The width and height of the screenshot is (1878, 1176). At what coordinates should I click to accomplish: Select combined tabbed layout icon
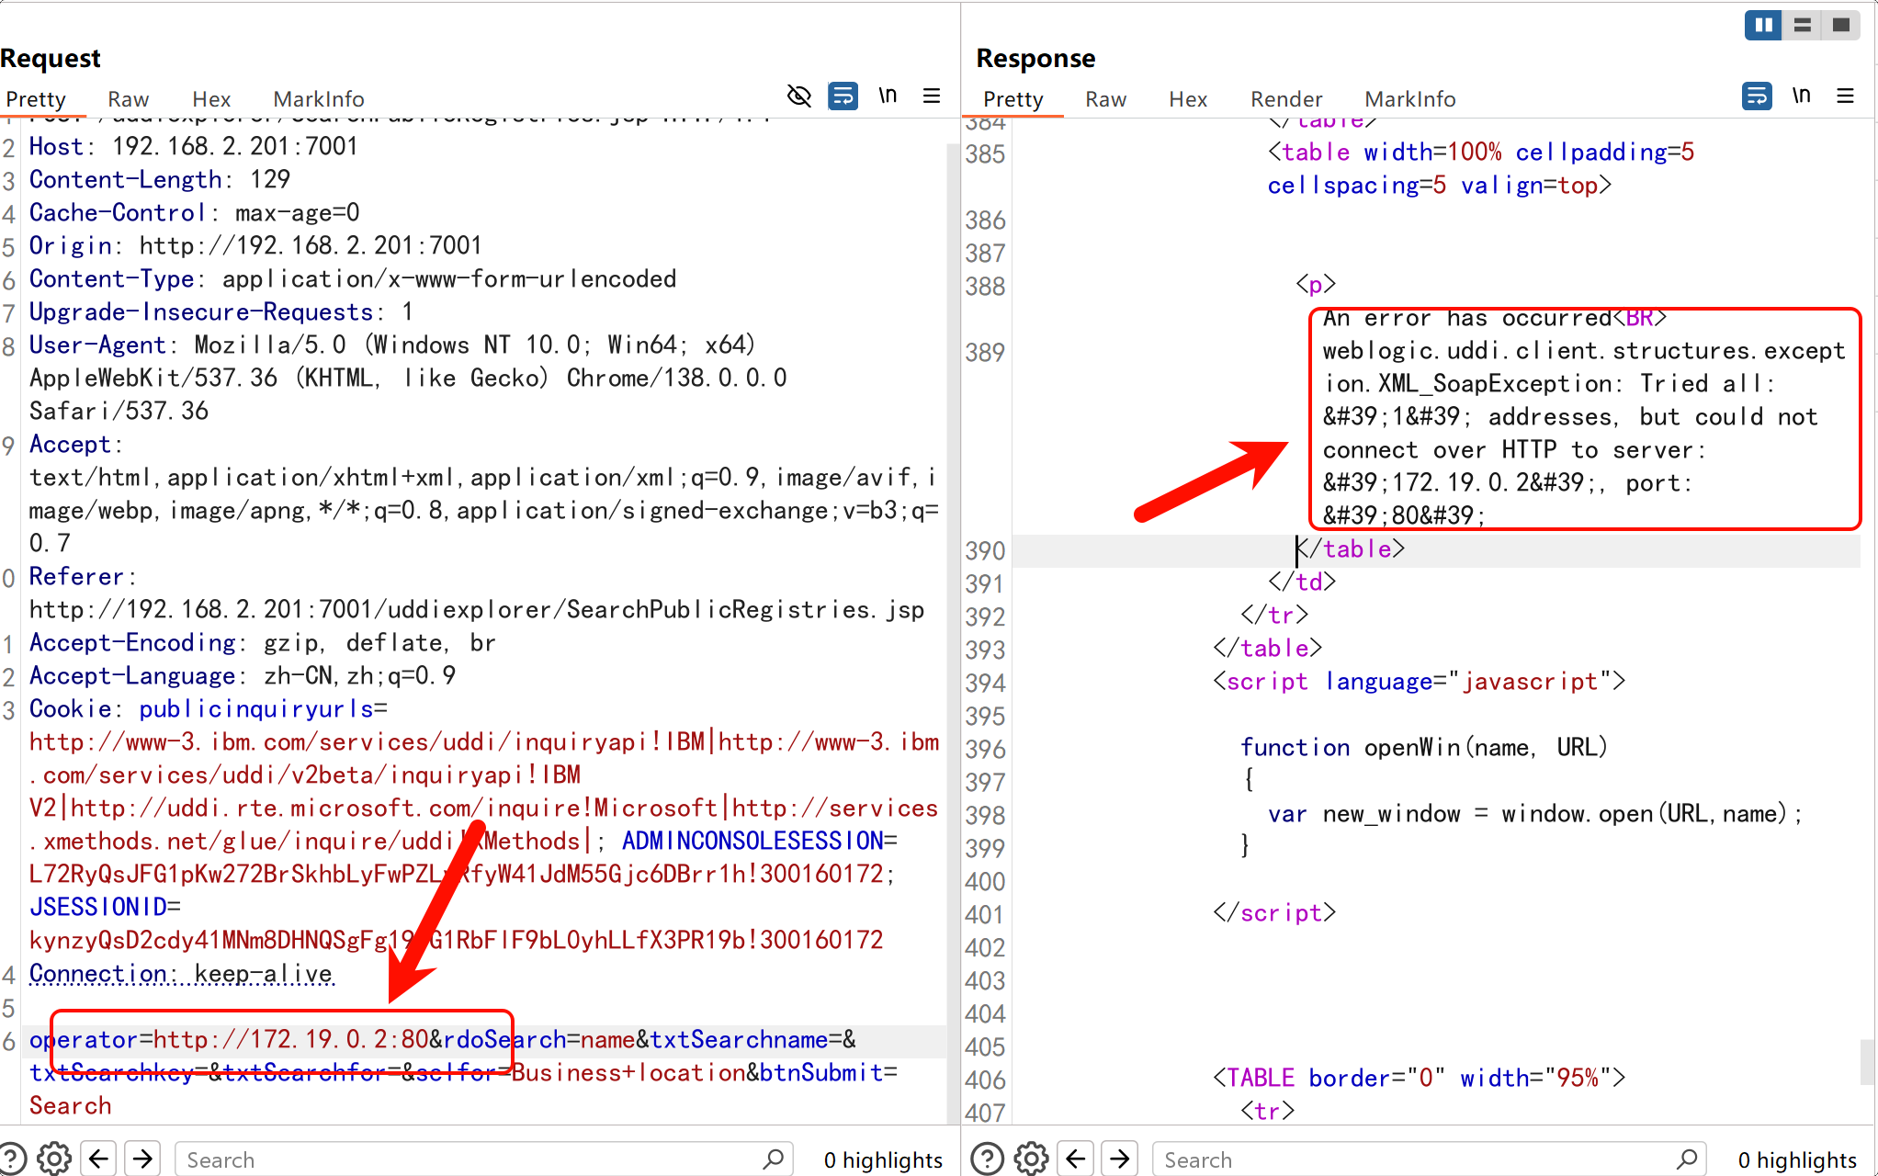point(1840,25)
